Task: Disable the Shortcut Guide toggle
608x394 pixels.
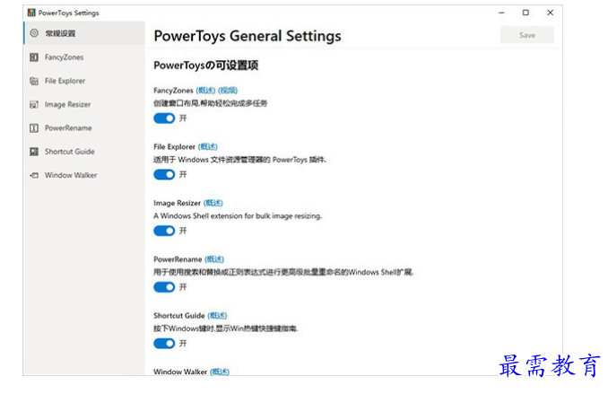Action: pos(164,343)
